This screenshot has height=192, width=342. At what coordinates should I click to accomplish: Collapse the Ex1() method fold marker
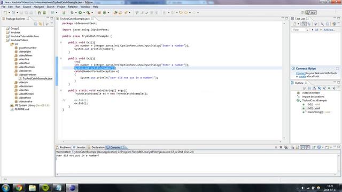61,43
